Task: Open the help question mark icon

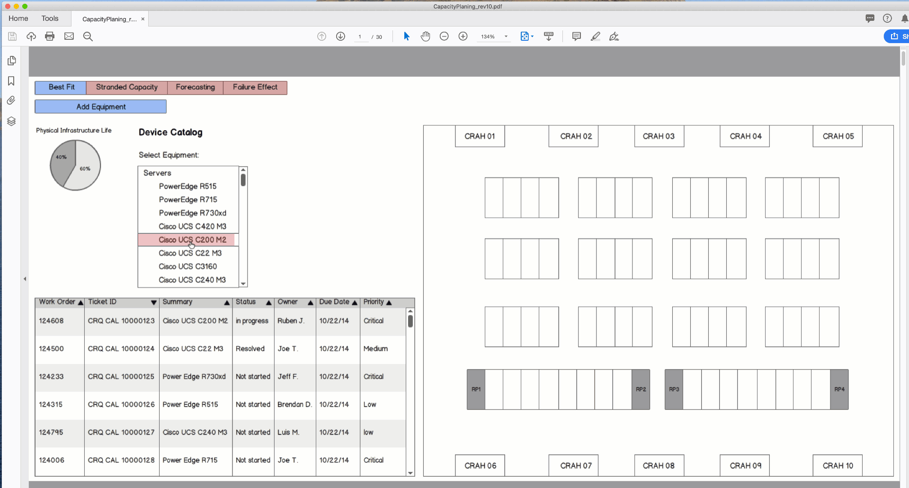Action: 887,18
